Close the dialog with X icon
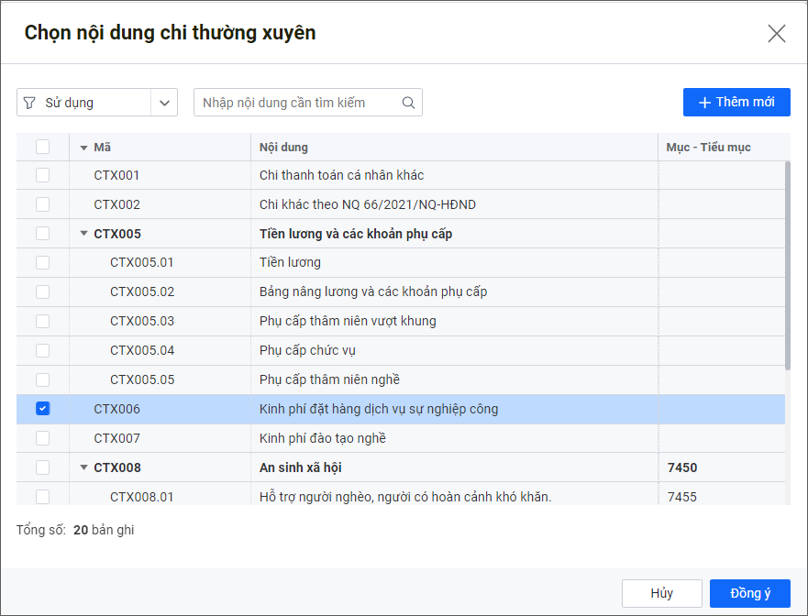The width and height of the screenshot is (808, 616). point(776,34)
